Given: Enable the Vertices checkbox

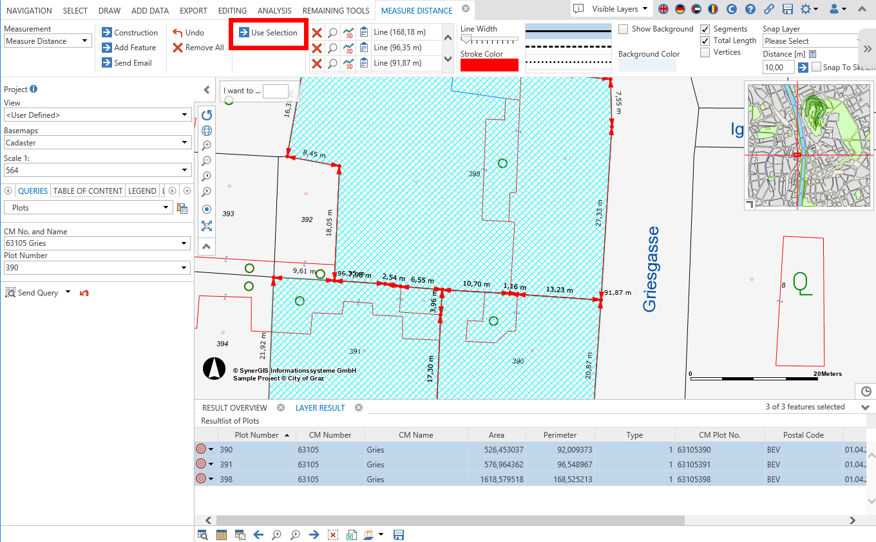Looking at the screenshot, I should pos(705,52).
